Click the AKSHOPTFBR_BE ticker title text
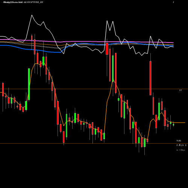 [33, 2]
